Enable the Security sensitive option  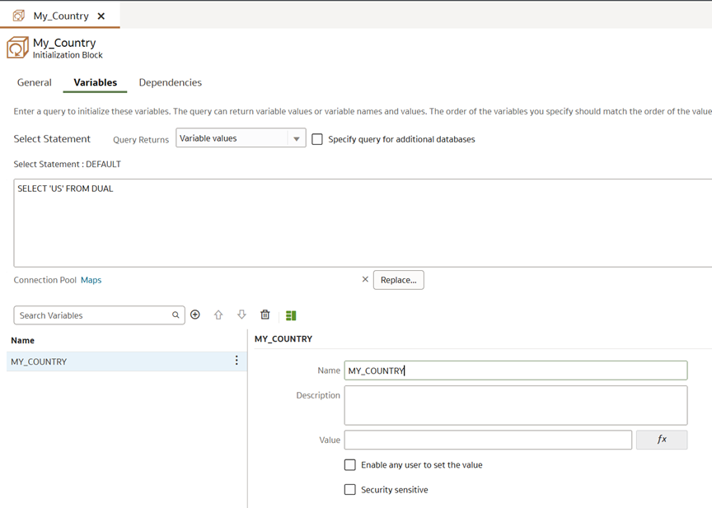(350, 489)
